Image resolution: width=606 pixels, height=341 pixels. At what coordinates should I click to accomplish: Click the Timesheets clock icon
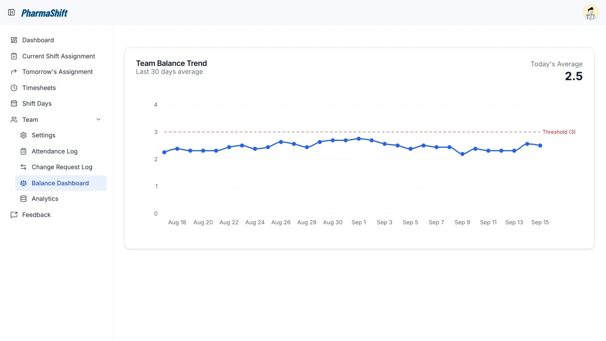point(14,88)
